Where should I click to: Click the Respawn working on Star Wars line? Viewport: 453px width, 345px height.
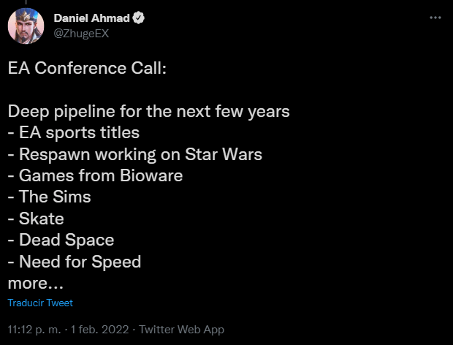pos(135,154)
